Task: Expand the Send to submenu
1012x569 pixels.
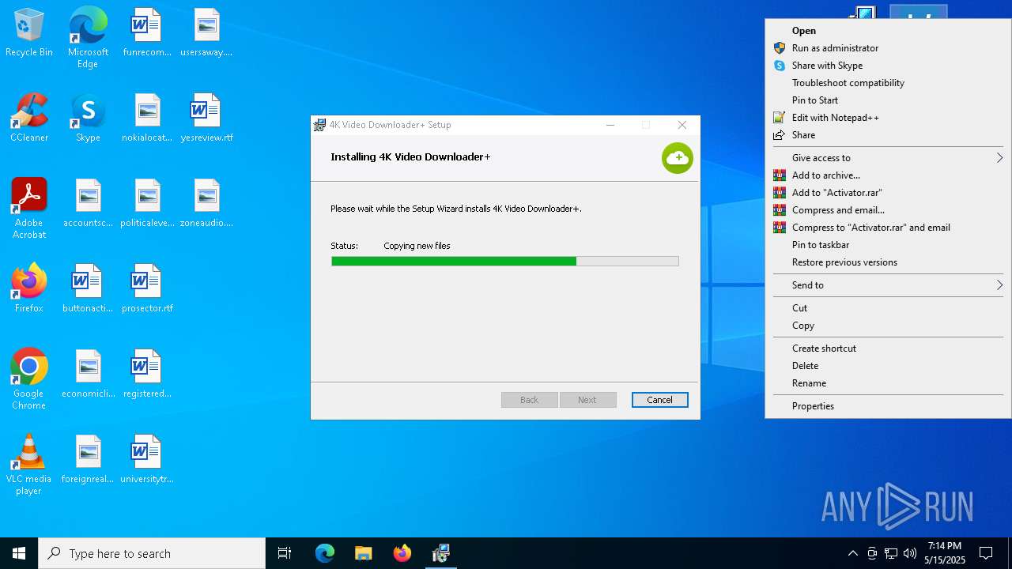Action: pyautogui.click(x=888, y=285)
